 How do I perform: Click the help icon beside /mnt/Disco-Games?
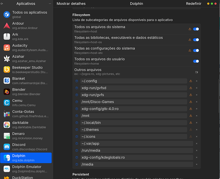pyautogui.click(x=77, y=102)
